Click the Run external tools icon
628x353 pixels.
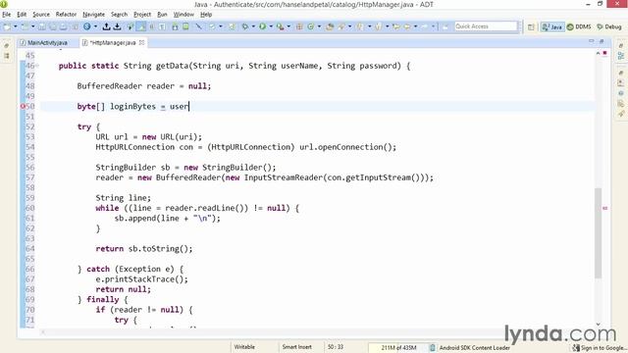[280, 26]
